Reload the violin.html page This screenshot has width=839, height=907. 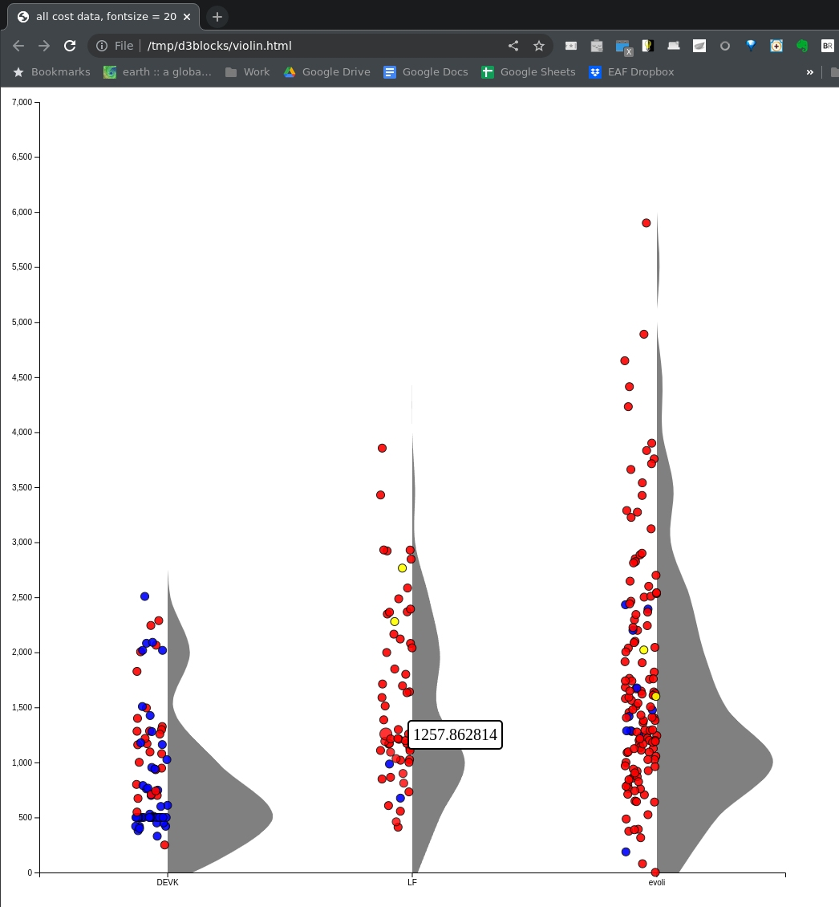(x=70, y=46)
